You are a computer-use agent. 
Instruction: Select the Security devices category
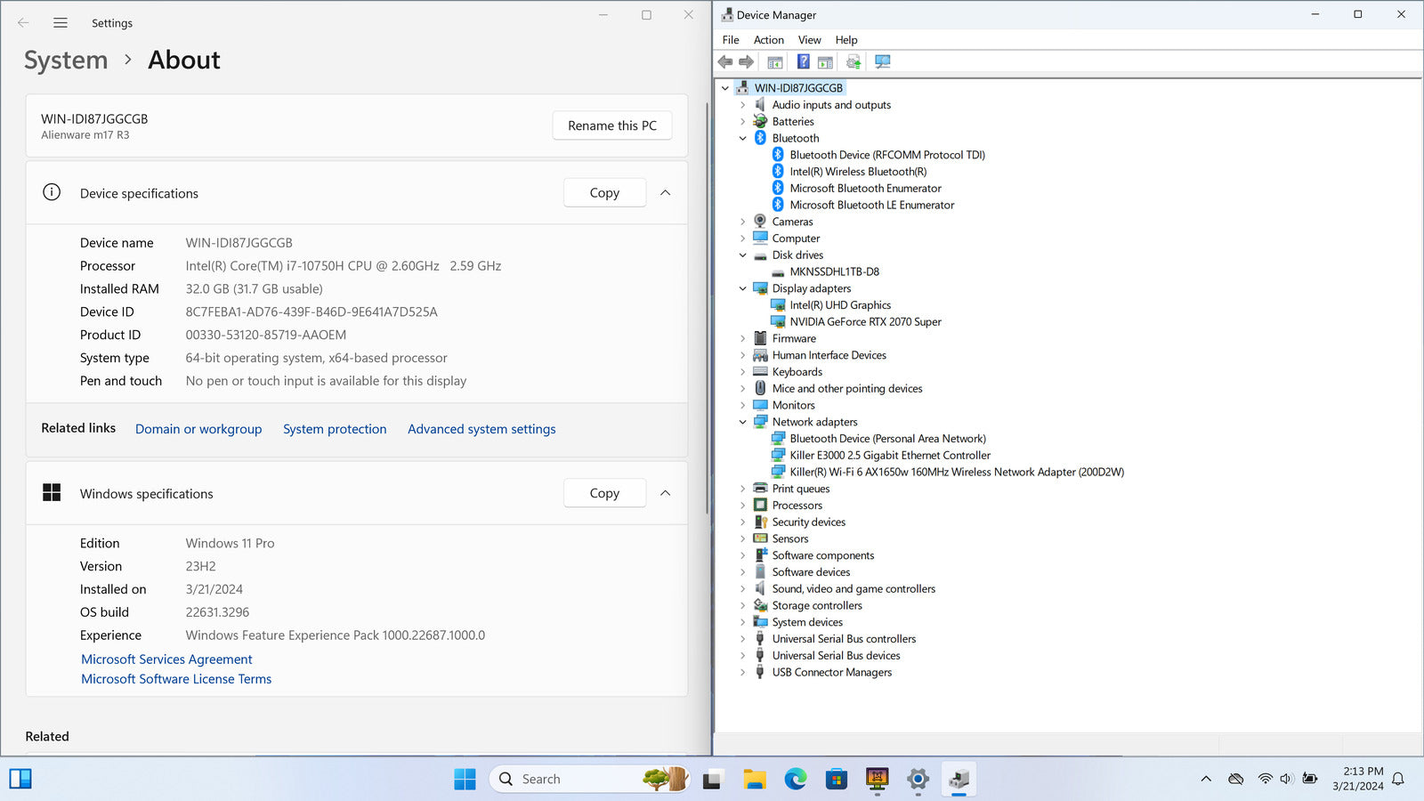point(809,522)
